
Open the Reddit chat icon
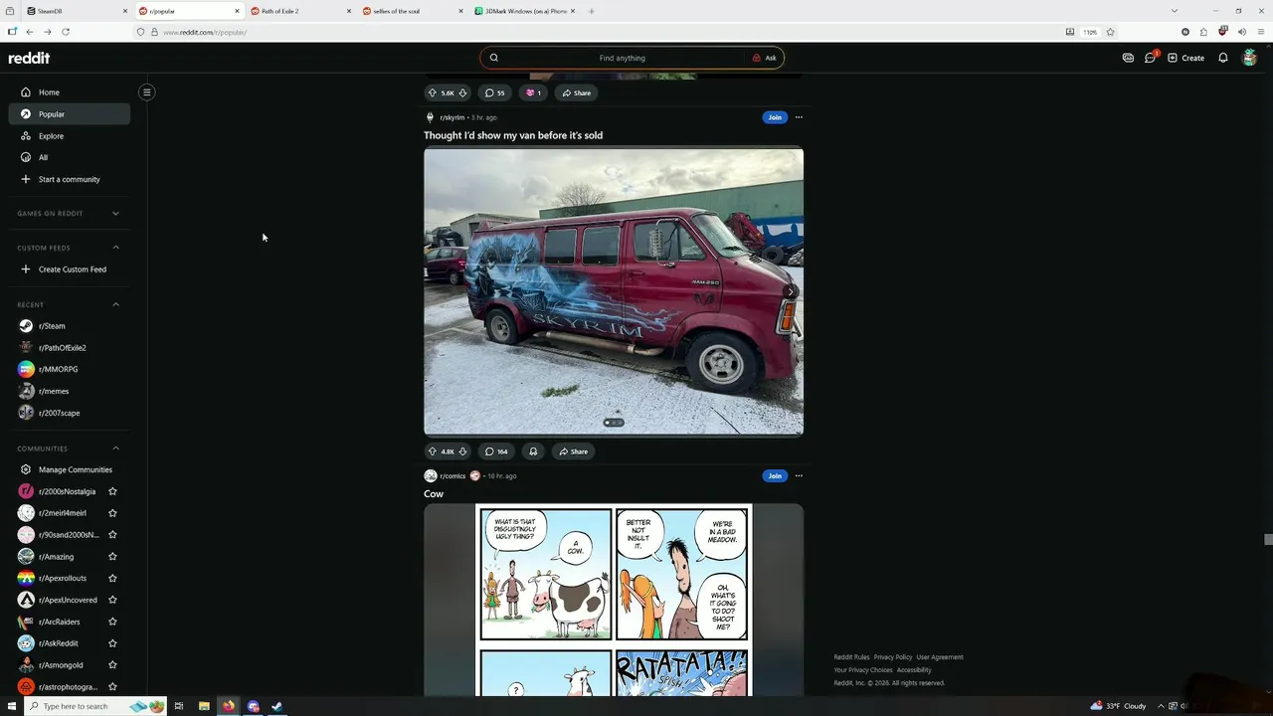click(1150, 58)
